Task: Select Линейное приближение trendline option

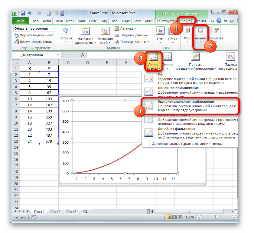Action: tap(190, 92)
